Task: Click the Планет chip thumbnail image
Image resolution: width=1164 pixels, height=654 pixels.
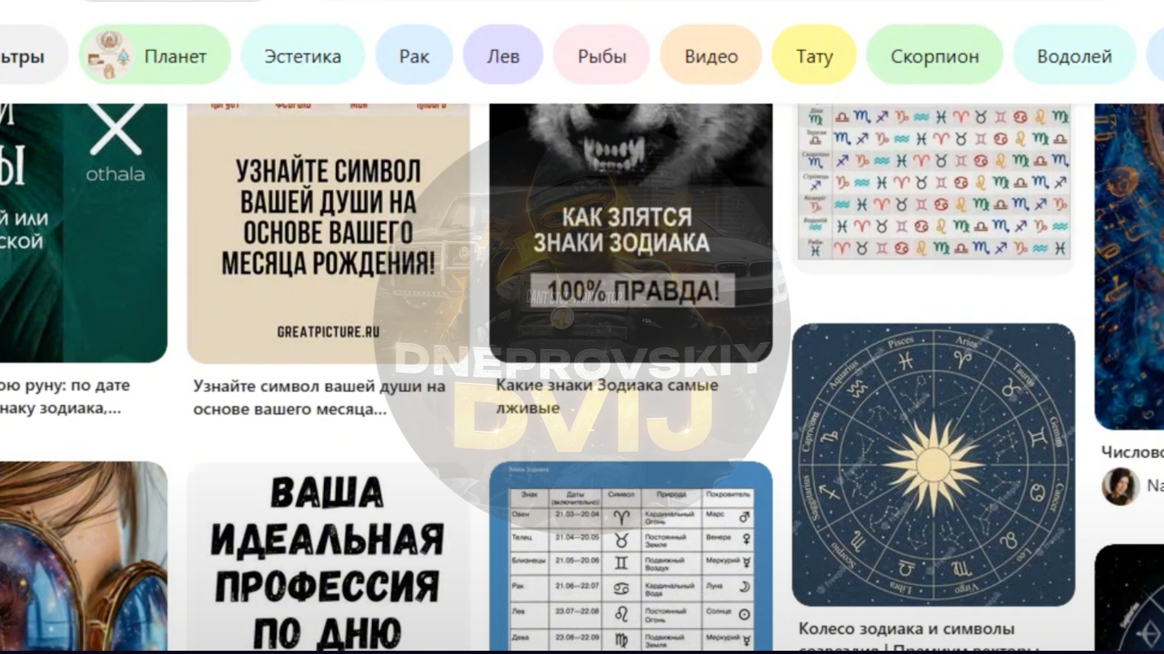Action: click(109, 55)
